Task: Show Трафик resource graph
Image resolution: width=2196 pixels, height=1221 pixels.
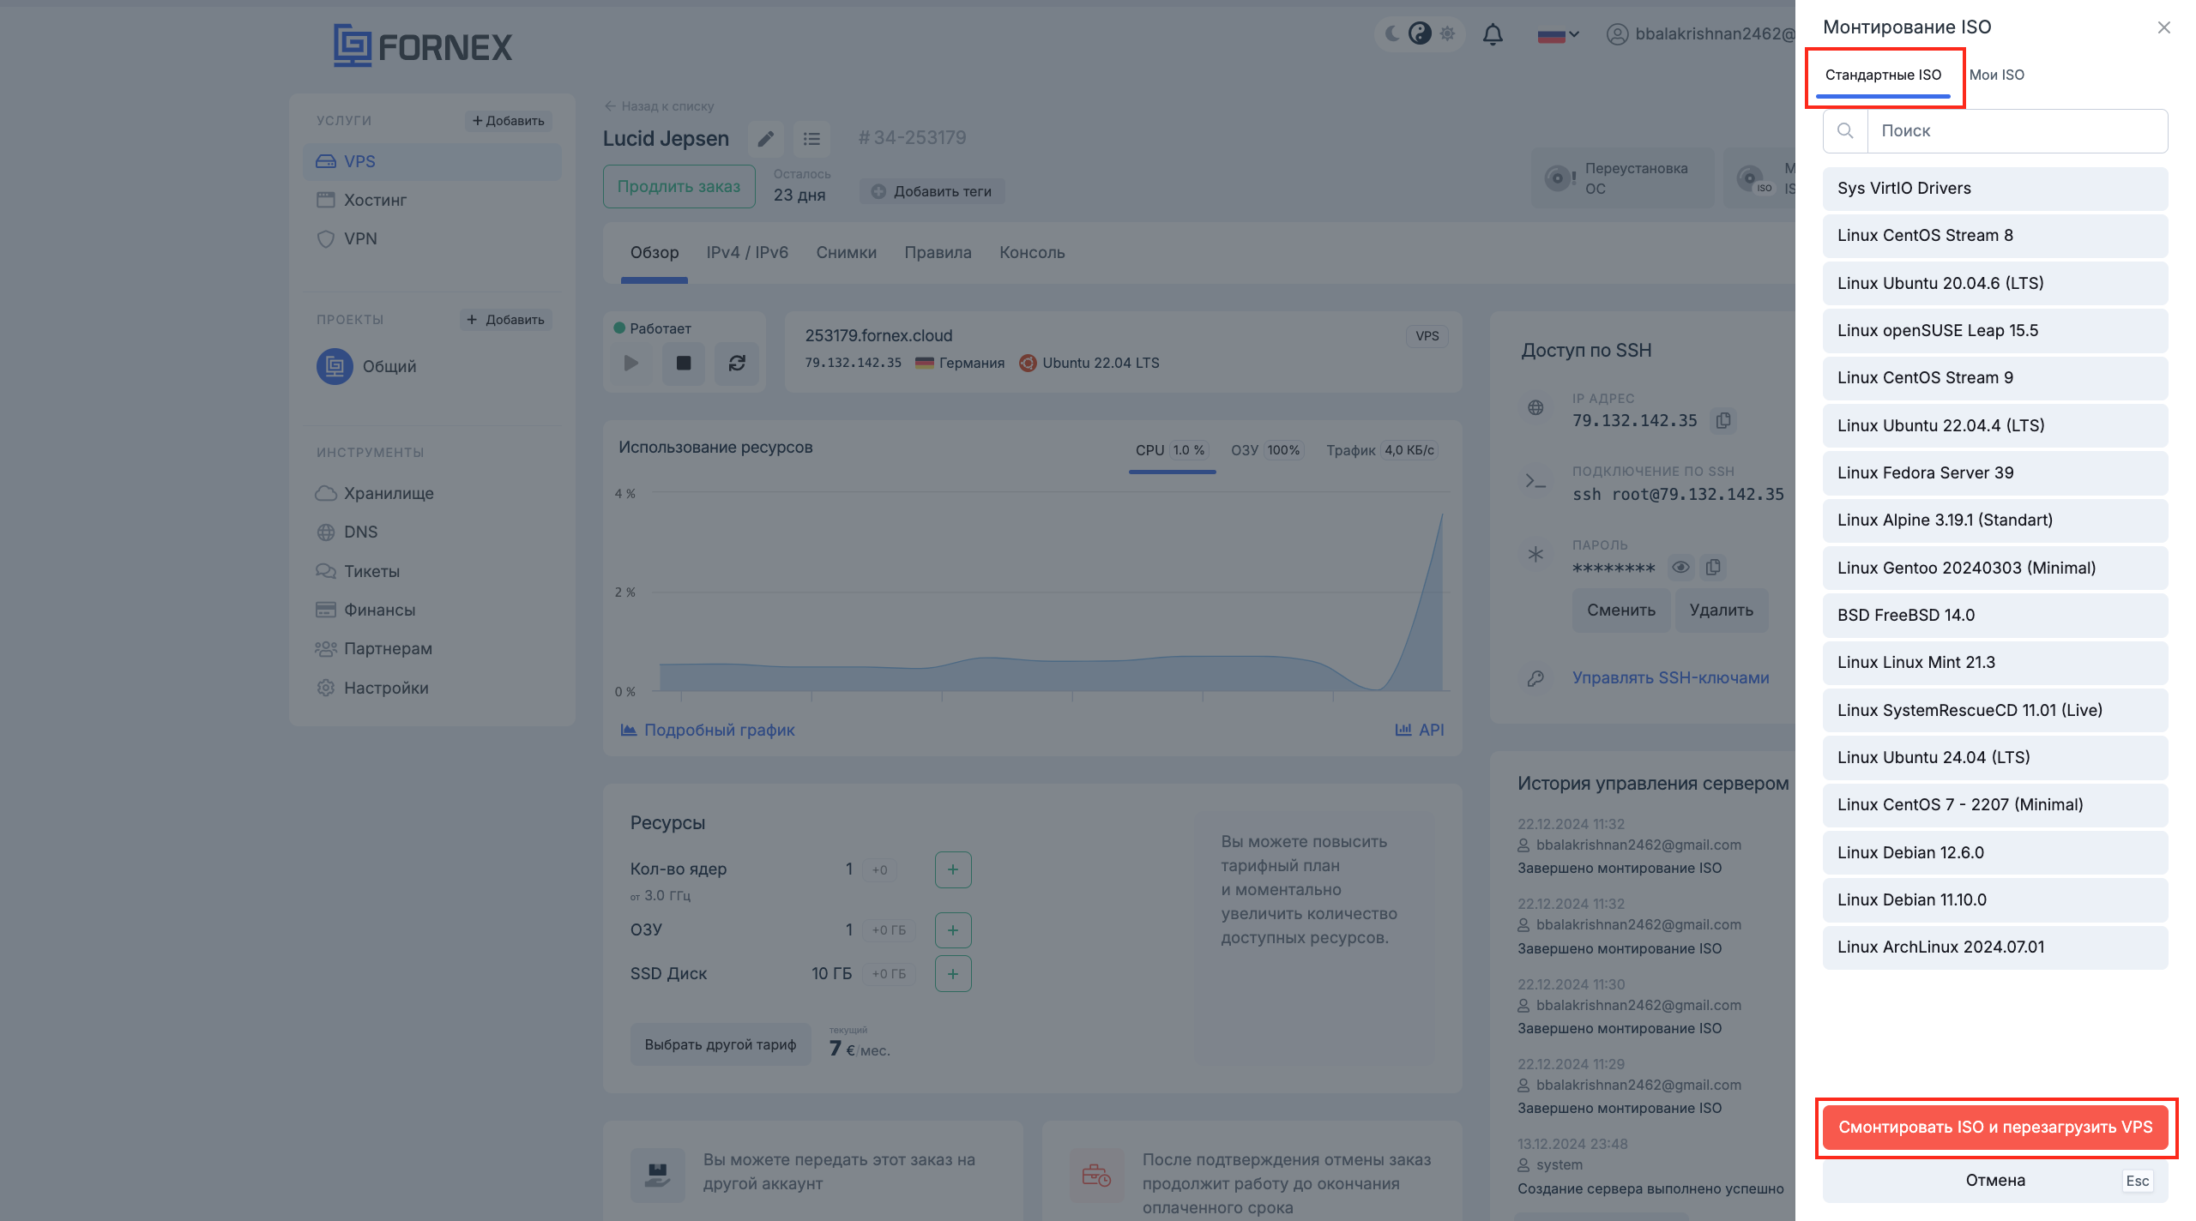Action: pyautogui.click(x=1381, y=450)
